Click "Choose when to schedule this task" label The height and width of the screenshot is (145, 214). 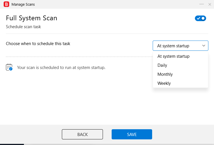[x=38, y=44]
